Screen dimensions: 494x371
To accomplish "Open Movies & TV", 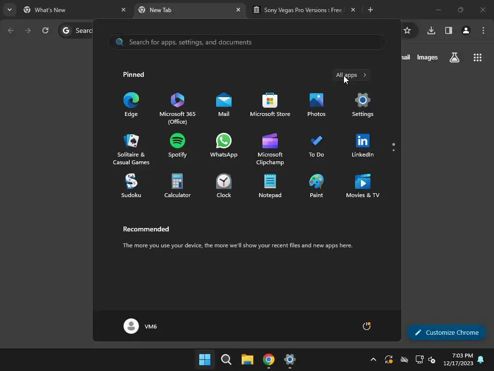I will tap(363, 186).
